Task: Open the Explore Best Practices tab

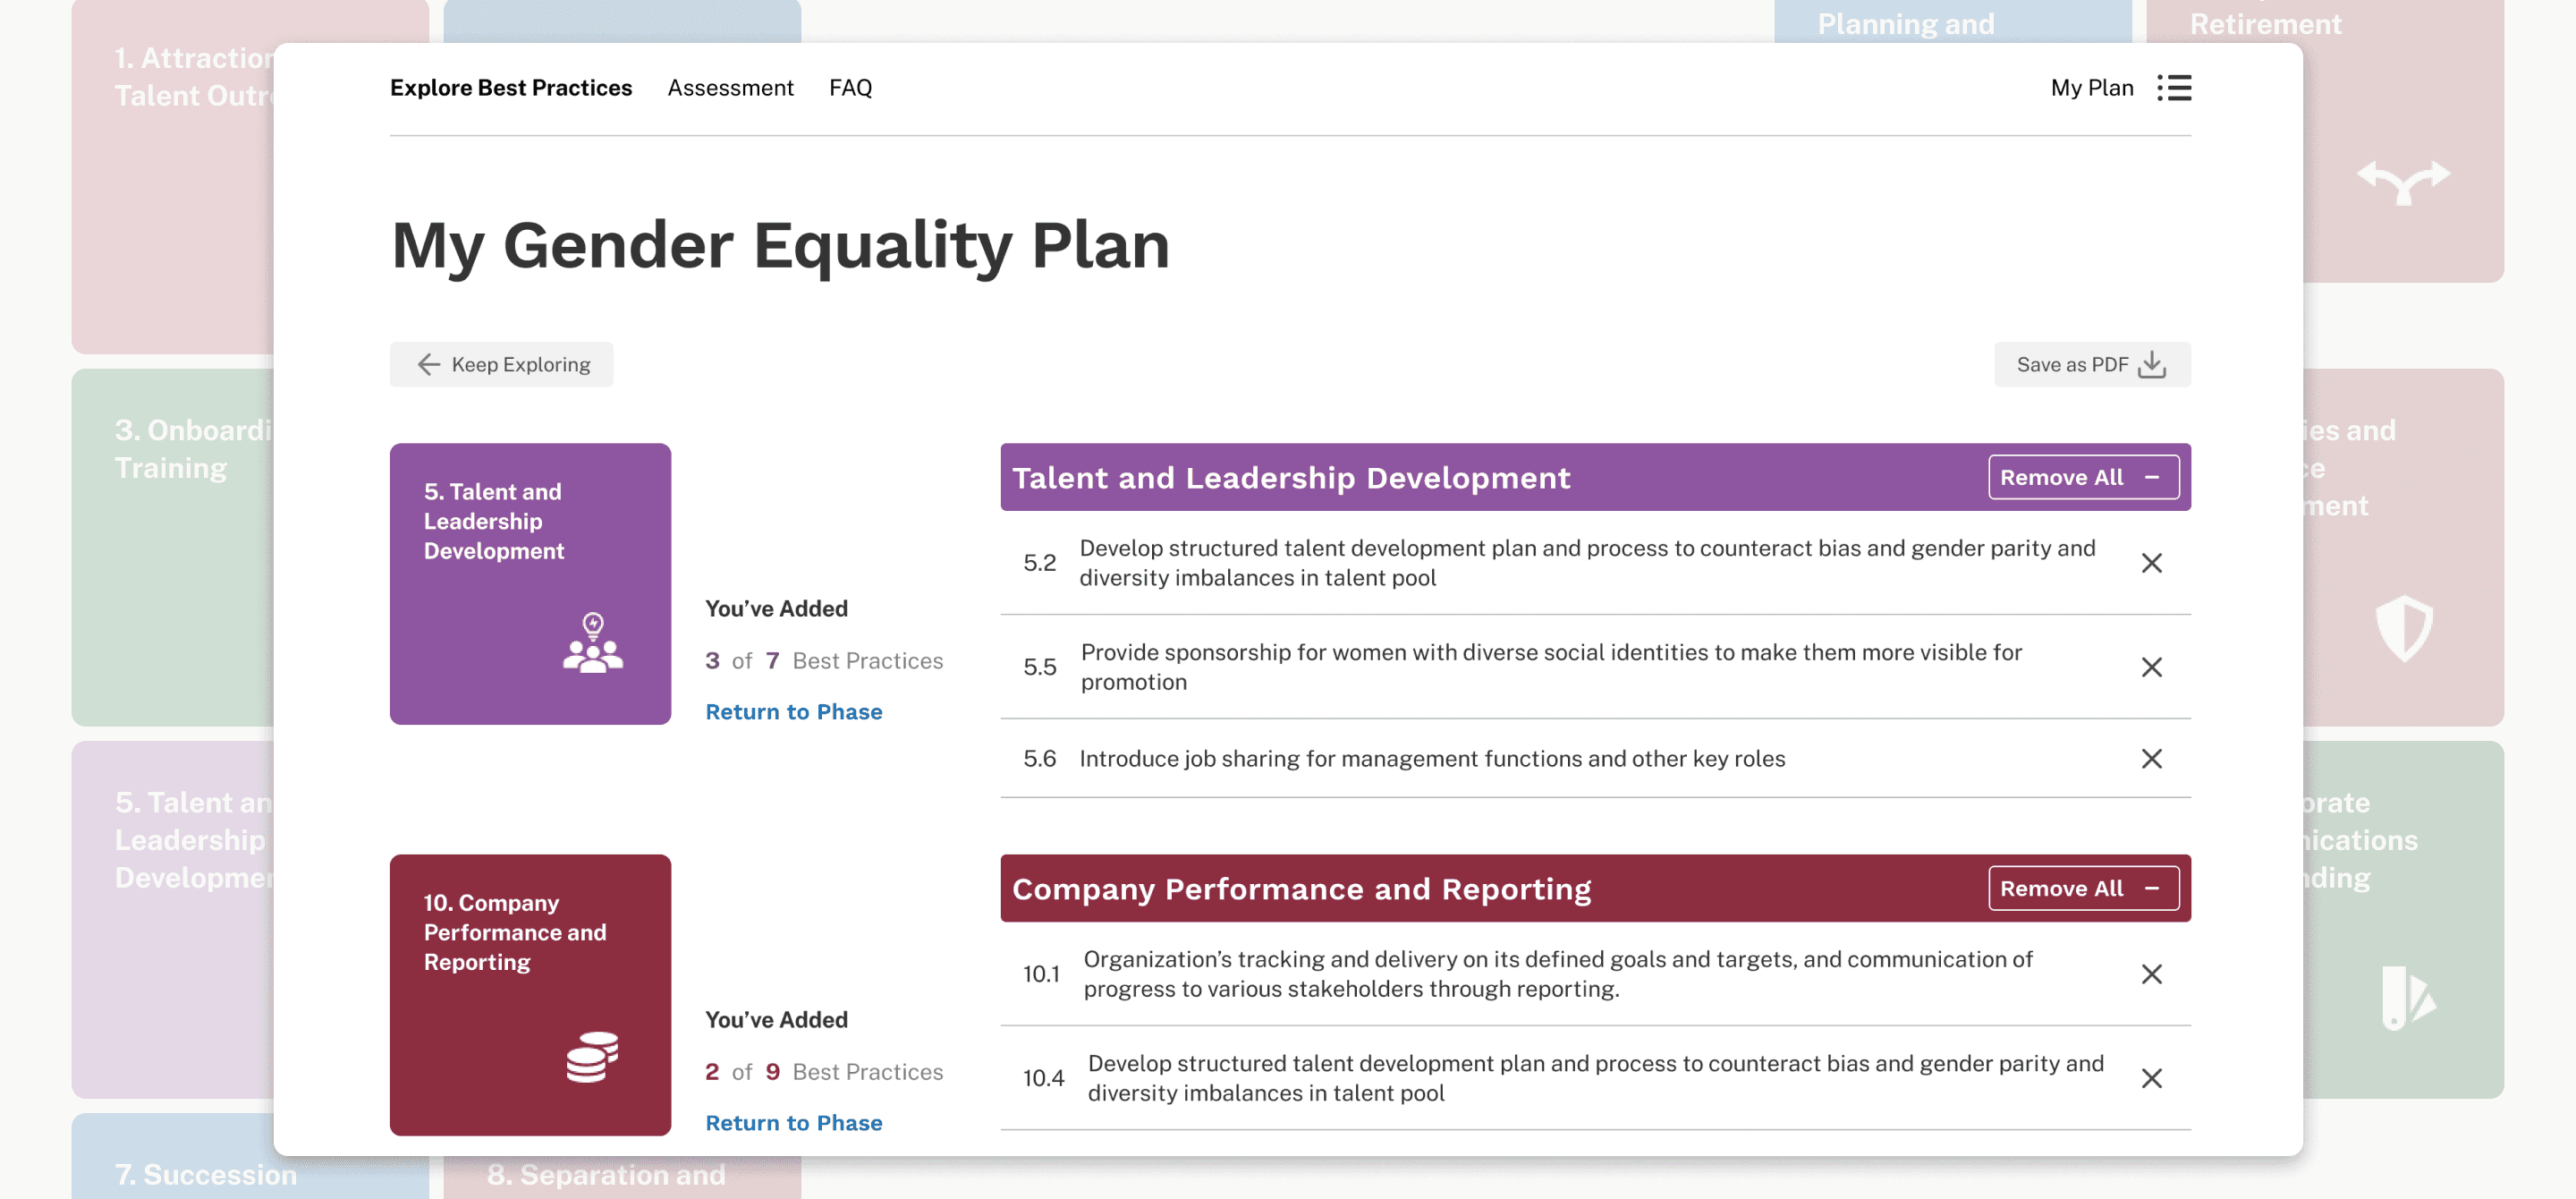Action: pyautogui.click(x=510, y=88)
